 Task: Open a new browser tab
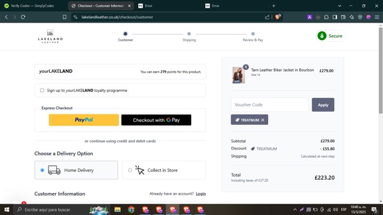(x=273, y=5)
